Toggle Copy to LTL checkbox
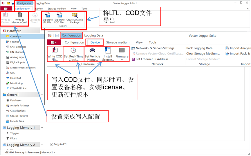 pyautogui.click(x=52, y=144)
